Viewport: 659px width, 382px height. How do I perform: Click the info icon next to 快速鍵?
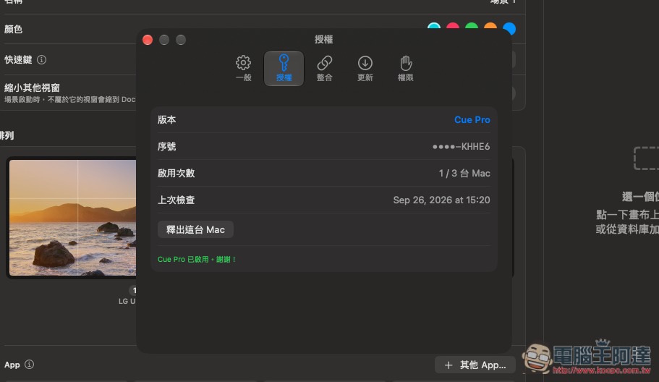(42, 59)
